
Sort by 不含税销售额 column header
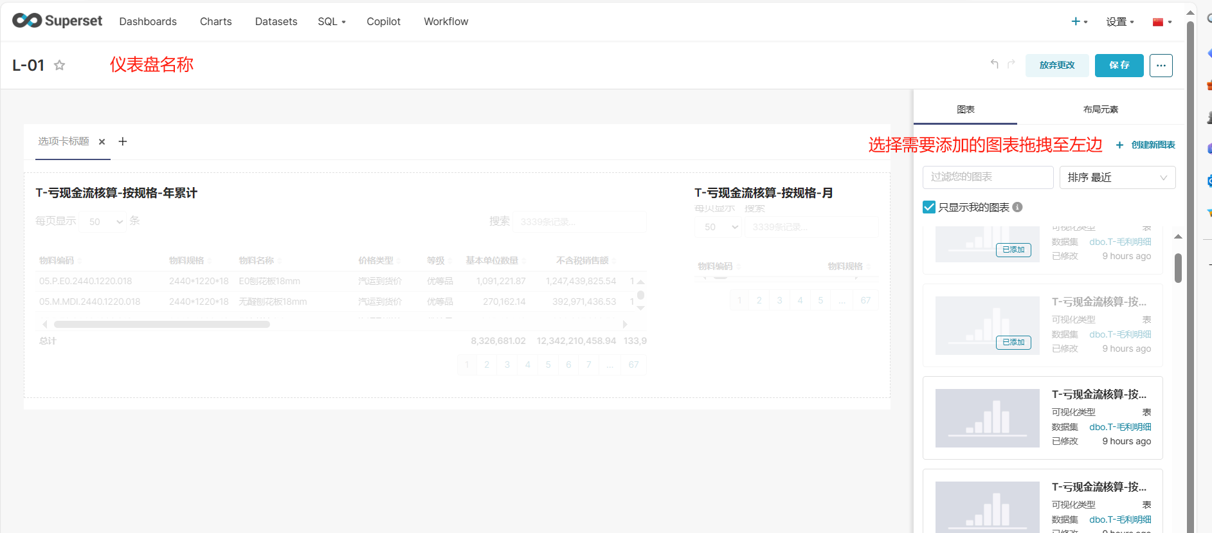[x=586, y=260]
